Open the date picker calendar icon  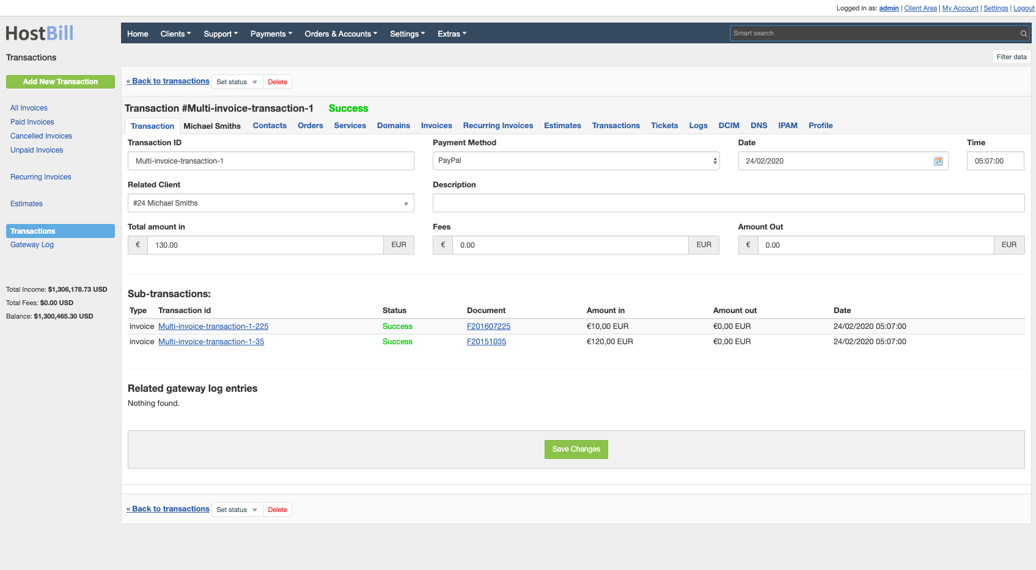938,161
